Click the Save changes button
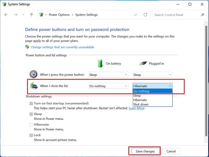This screenshot has height=157, width=209. pos(145,151)
